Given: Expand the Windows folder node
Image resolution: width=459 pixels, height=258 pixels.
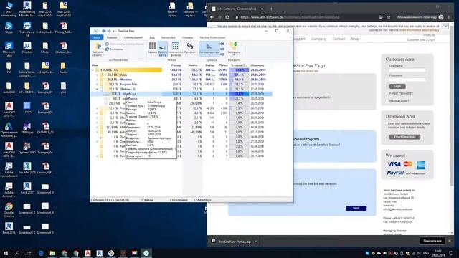Looking at the screenshot, I should 98,80.
